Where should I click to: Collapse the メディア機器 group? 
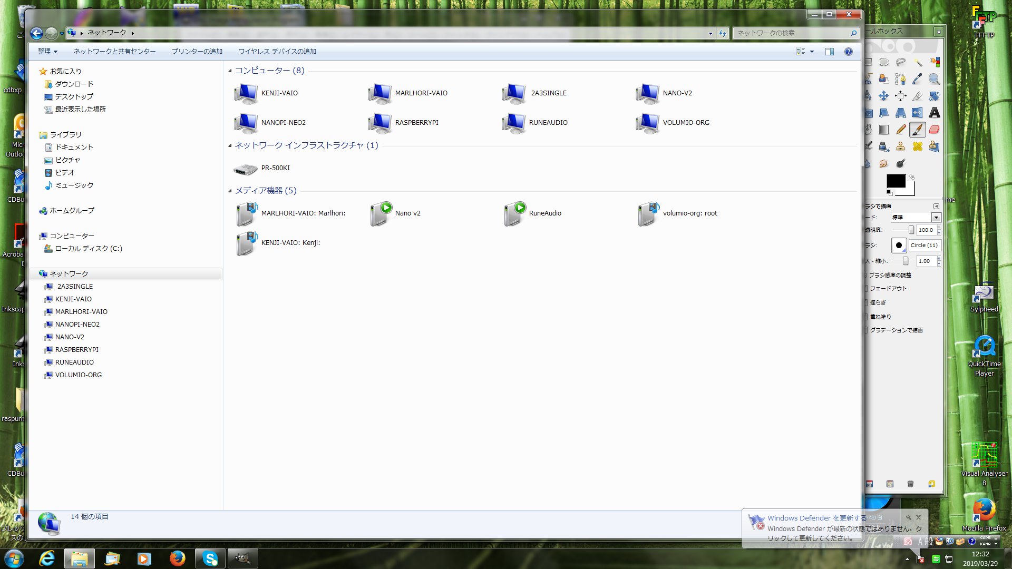click(230, 191)
